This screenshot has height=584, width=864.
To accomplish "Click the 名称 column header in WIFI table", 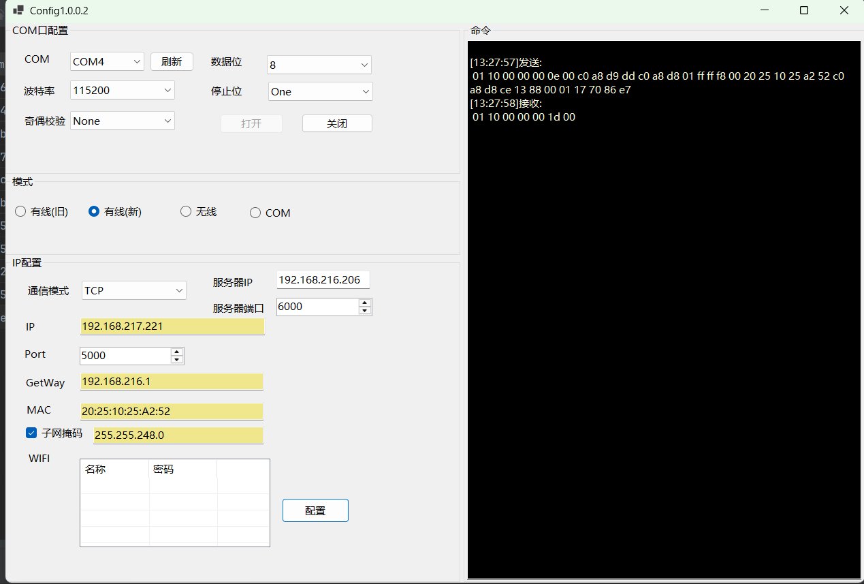I will (x=114, y=469).
